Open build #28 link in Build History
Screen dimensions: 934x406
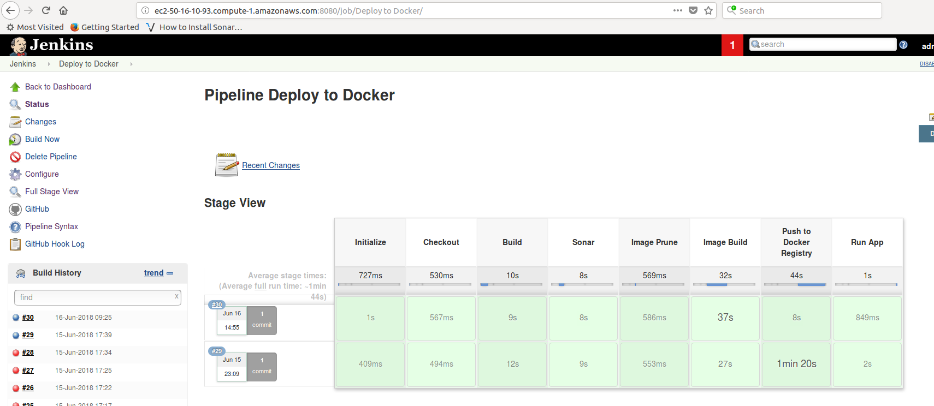(28, 353)
